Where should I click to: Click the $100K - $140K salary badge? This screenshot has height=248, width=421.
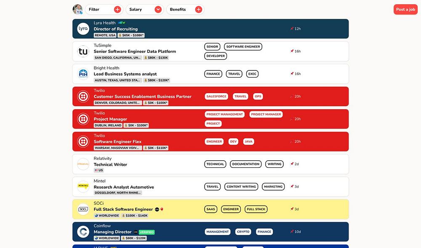tap(135, 216)
